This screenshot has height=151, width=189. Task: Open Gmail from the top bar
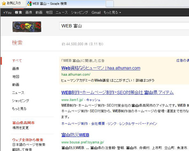(96, 12)
